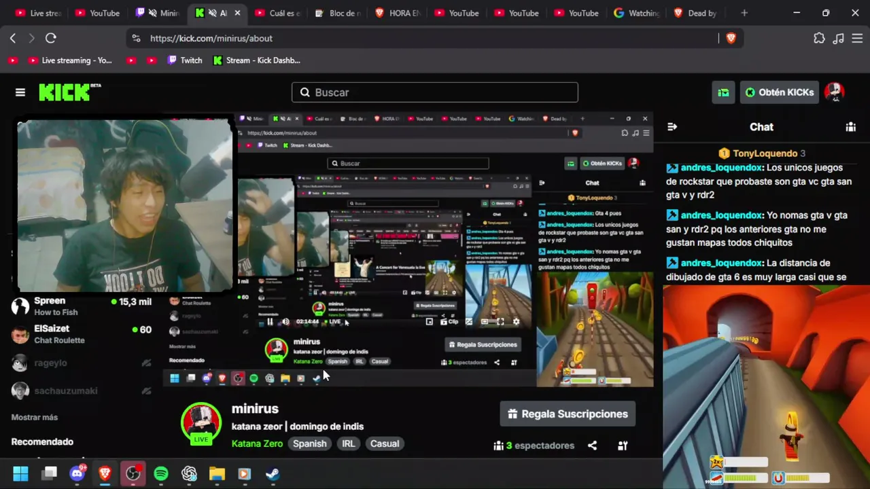Screen dimensions: 870x489
Task: Open ElSaizet channel in the left sidebar
Action: pyautogui.click(x=82, y=334)
